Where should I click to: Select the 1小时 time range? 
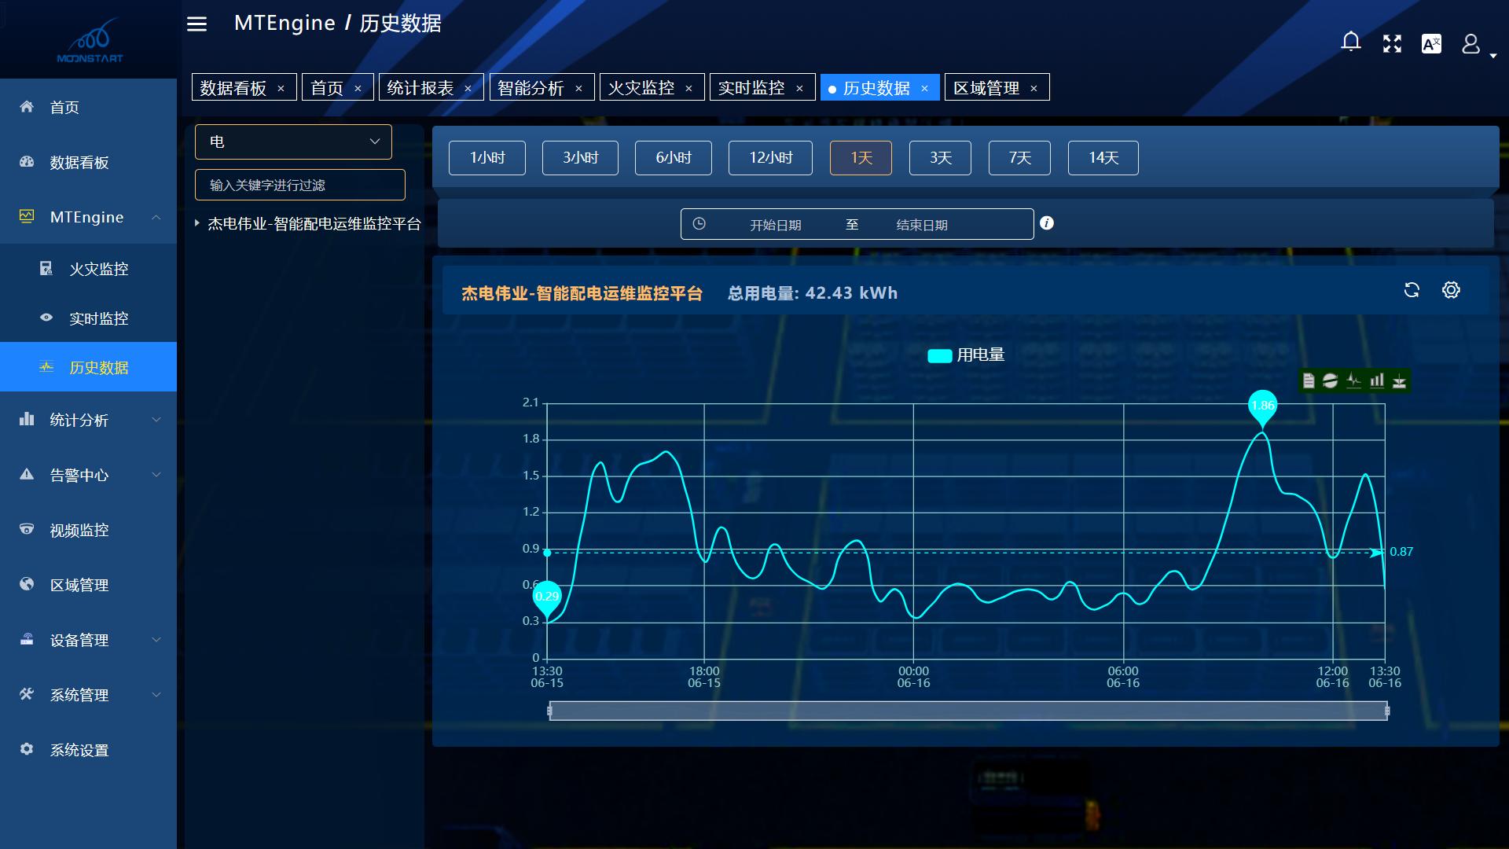(x=486, y=158)
